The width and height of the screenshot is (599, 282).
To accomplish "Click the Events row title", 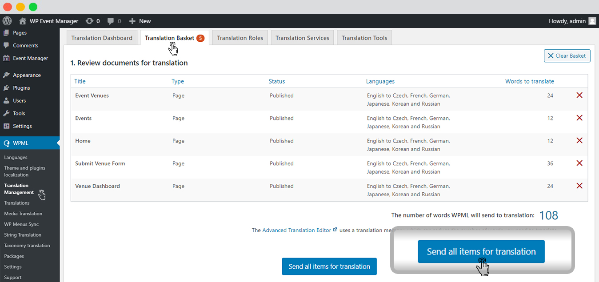I will pyautogui.click(x=84, y=118).
